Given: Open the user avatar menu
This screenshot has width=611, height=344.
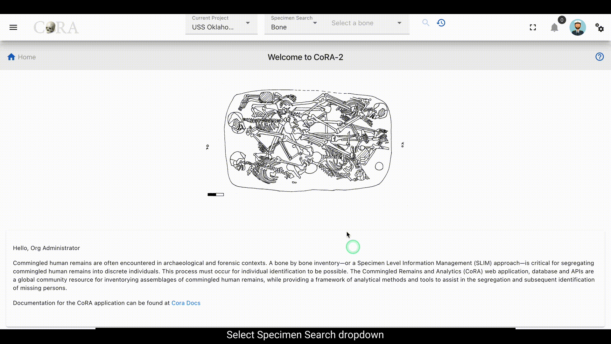Looking at the screenshot, I should (x=578, y=27).
